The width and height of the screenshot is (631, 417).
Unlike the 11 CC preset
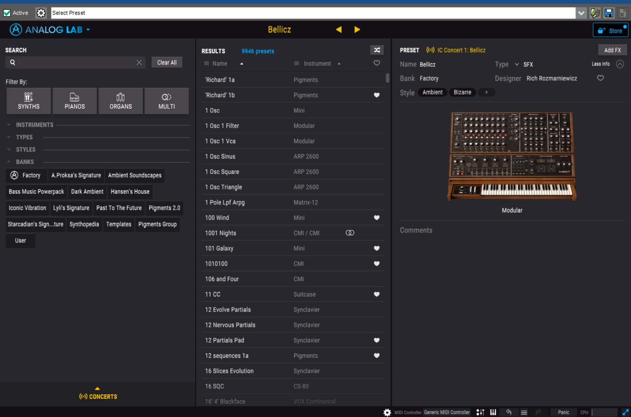point(377,294)
